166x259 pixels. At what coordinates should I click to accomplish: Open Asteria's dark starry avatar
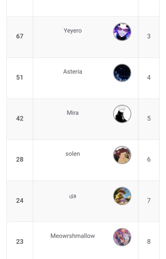coord(122,73)
